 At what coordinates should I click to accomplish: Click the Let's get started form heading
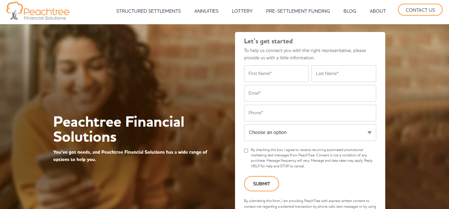pyautogui.click(x=268, y=41)
